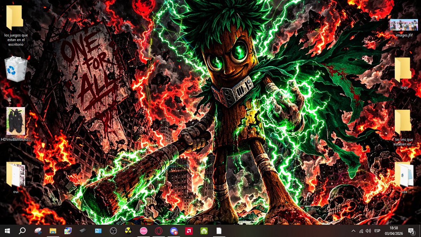Click the yellow radiation symbol taskbar icon
The image size is (421, 237).
coord(128,231)
